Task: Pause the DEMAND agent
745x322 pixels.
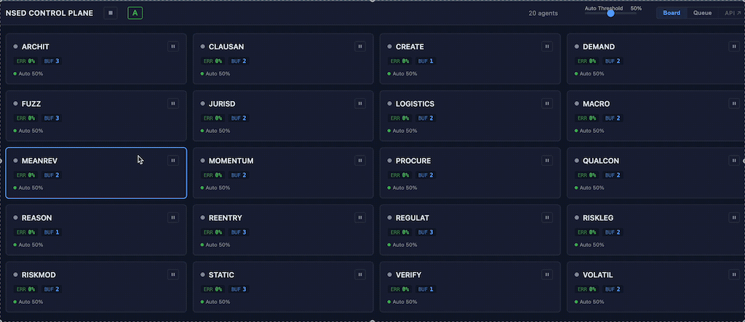Action: click(733, 47)
